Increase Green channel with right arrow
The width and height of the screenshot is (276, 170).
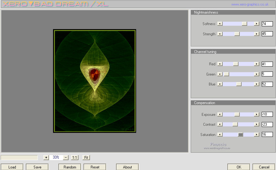[256, 74]
